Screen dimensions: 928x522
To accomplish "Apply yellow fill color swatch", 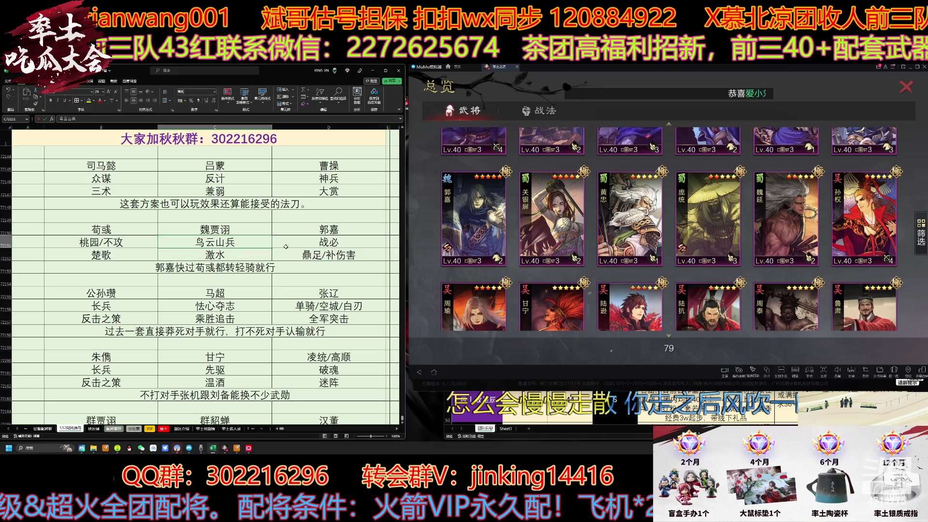I will (x=88, y=101).
